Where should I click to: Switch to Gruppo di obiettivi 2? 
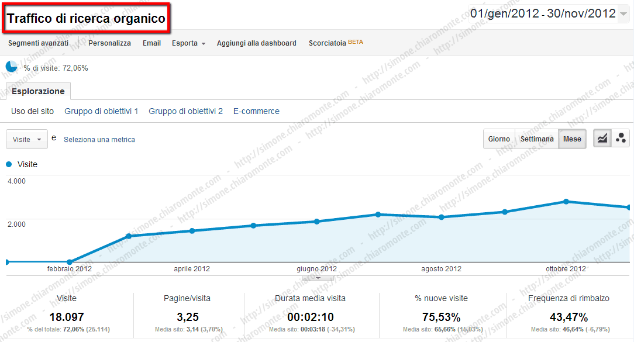coord(185,111)
